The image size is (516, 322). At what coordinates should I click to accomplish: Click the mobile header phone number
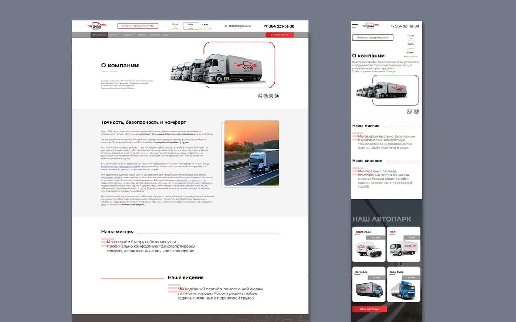[405, 26]
